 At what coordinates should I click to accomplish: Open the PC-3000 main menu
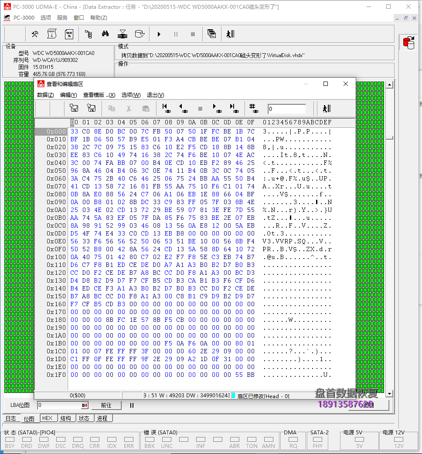[x=24, y=17]
